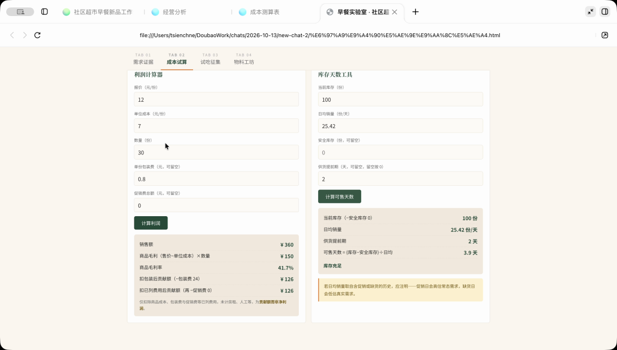Reload the page

pos(37,35)
